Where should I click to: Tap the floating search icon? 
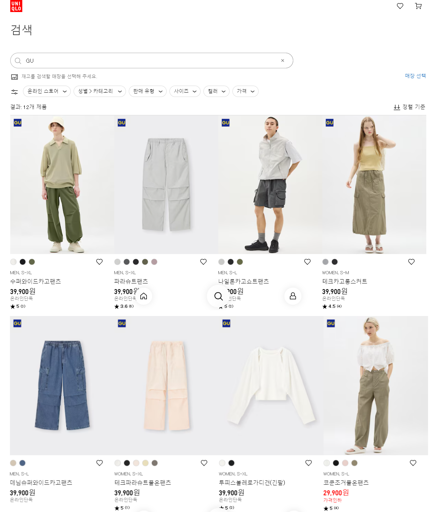click(x=218, y=296)
